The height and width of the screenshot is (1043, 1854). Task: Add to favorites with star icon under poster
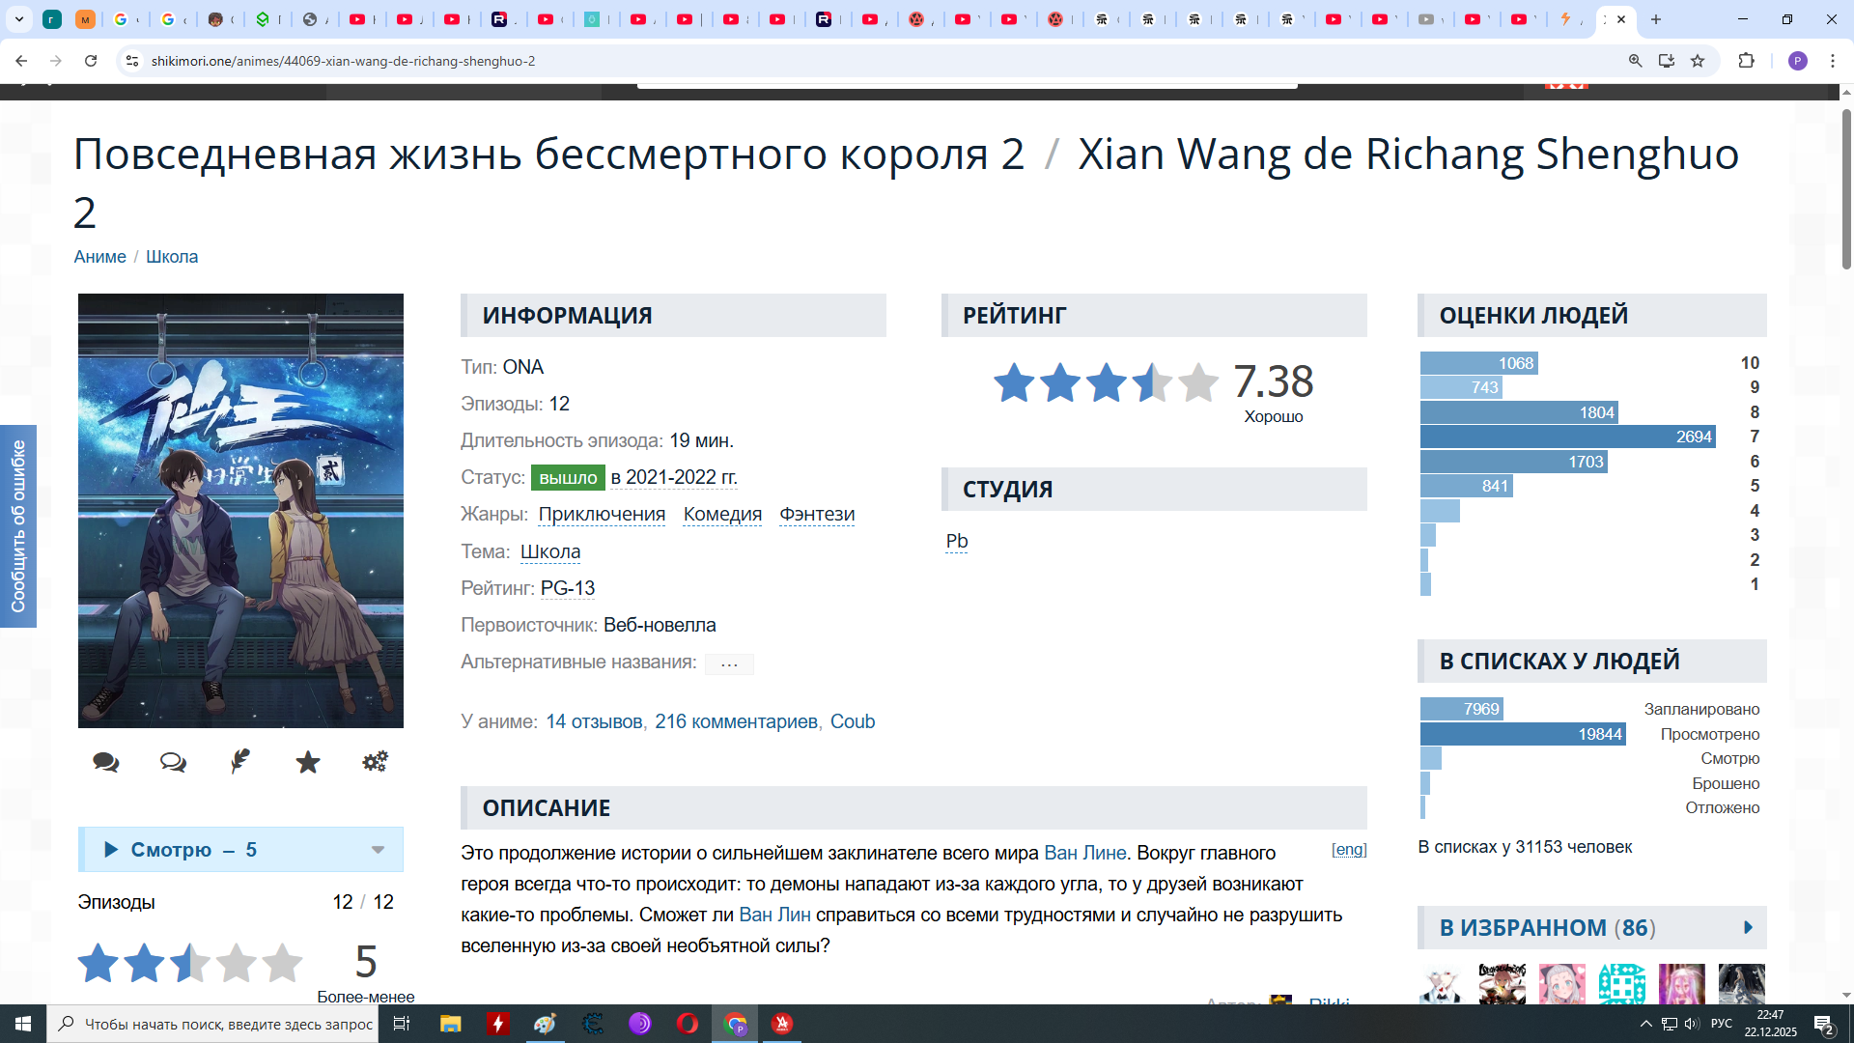click(308, 763)
